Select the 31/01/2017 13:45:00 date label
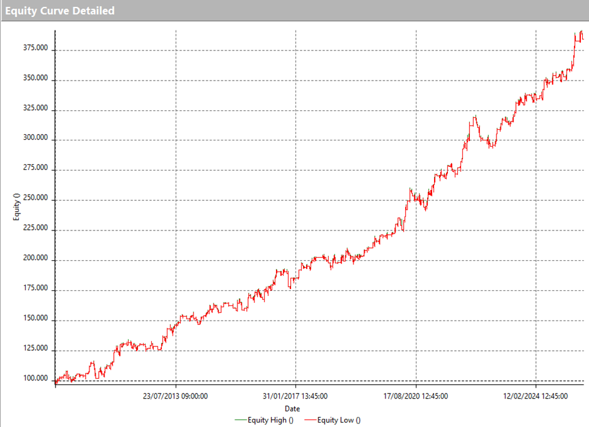589x427 pixels. pyautogui.click(x=295, y=396)
